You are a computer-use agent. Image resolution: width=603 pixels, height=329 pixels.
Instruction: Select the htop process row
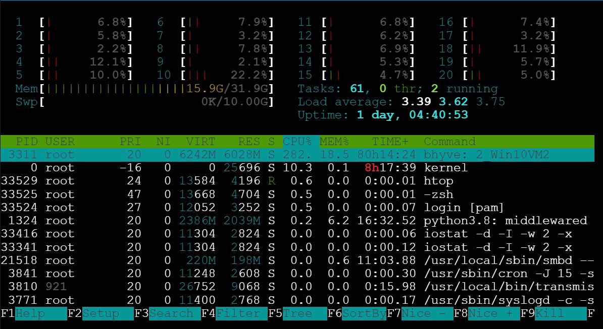[x=297, y=181]
